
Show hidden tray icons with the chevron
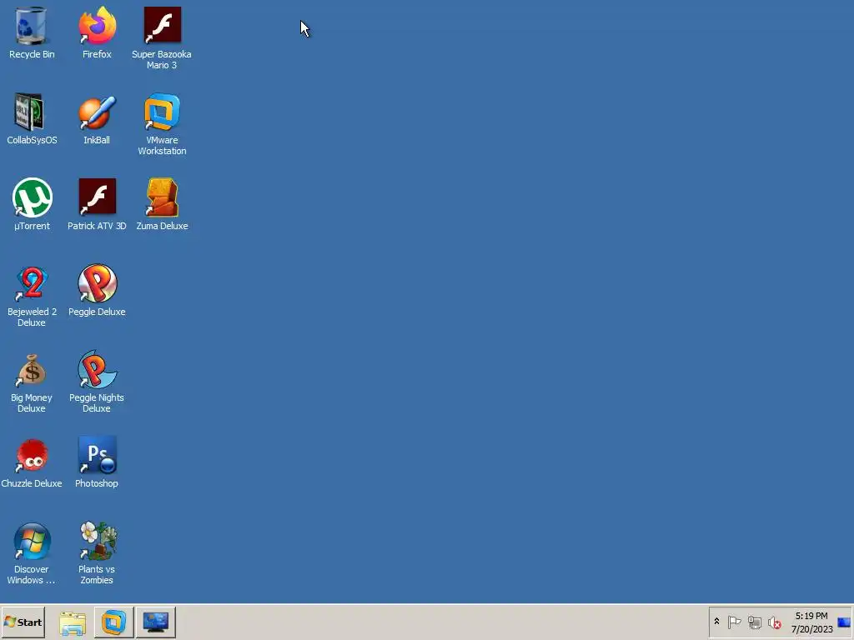pyautogui.click(x=716, y=622)
